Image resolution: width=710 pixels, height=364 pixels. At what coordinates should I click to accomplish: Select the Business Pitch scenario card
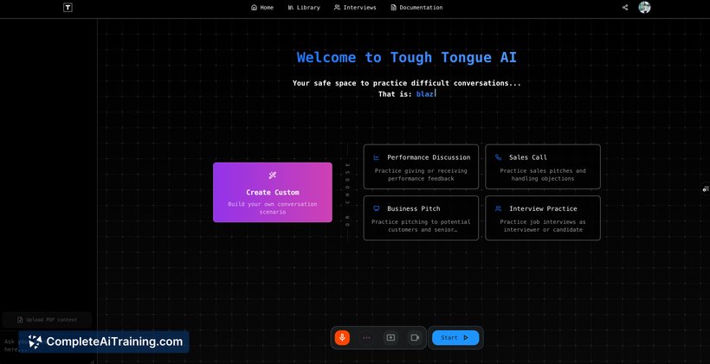pos(421,218)
